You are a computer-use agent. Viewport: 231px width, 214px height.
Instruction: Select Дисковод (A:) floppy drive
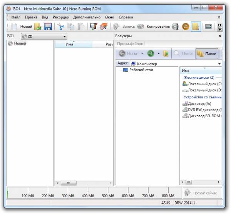click(x=197, y=104)
